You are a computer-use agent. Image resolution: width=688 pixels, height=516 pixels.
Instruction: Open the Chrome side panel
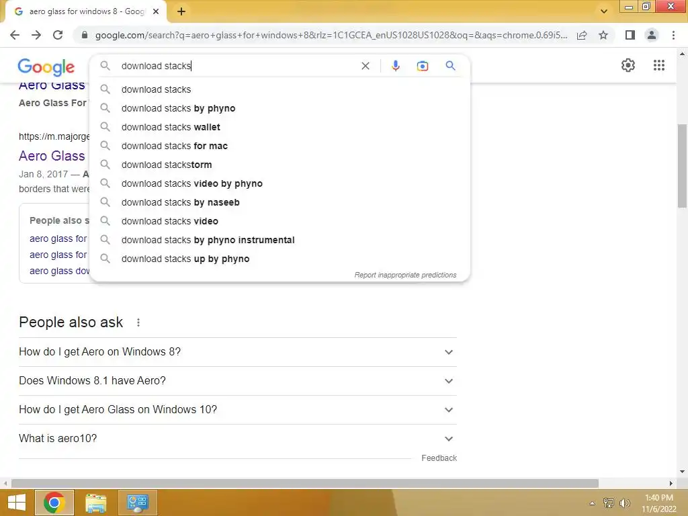coord(630,35)
